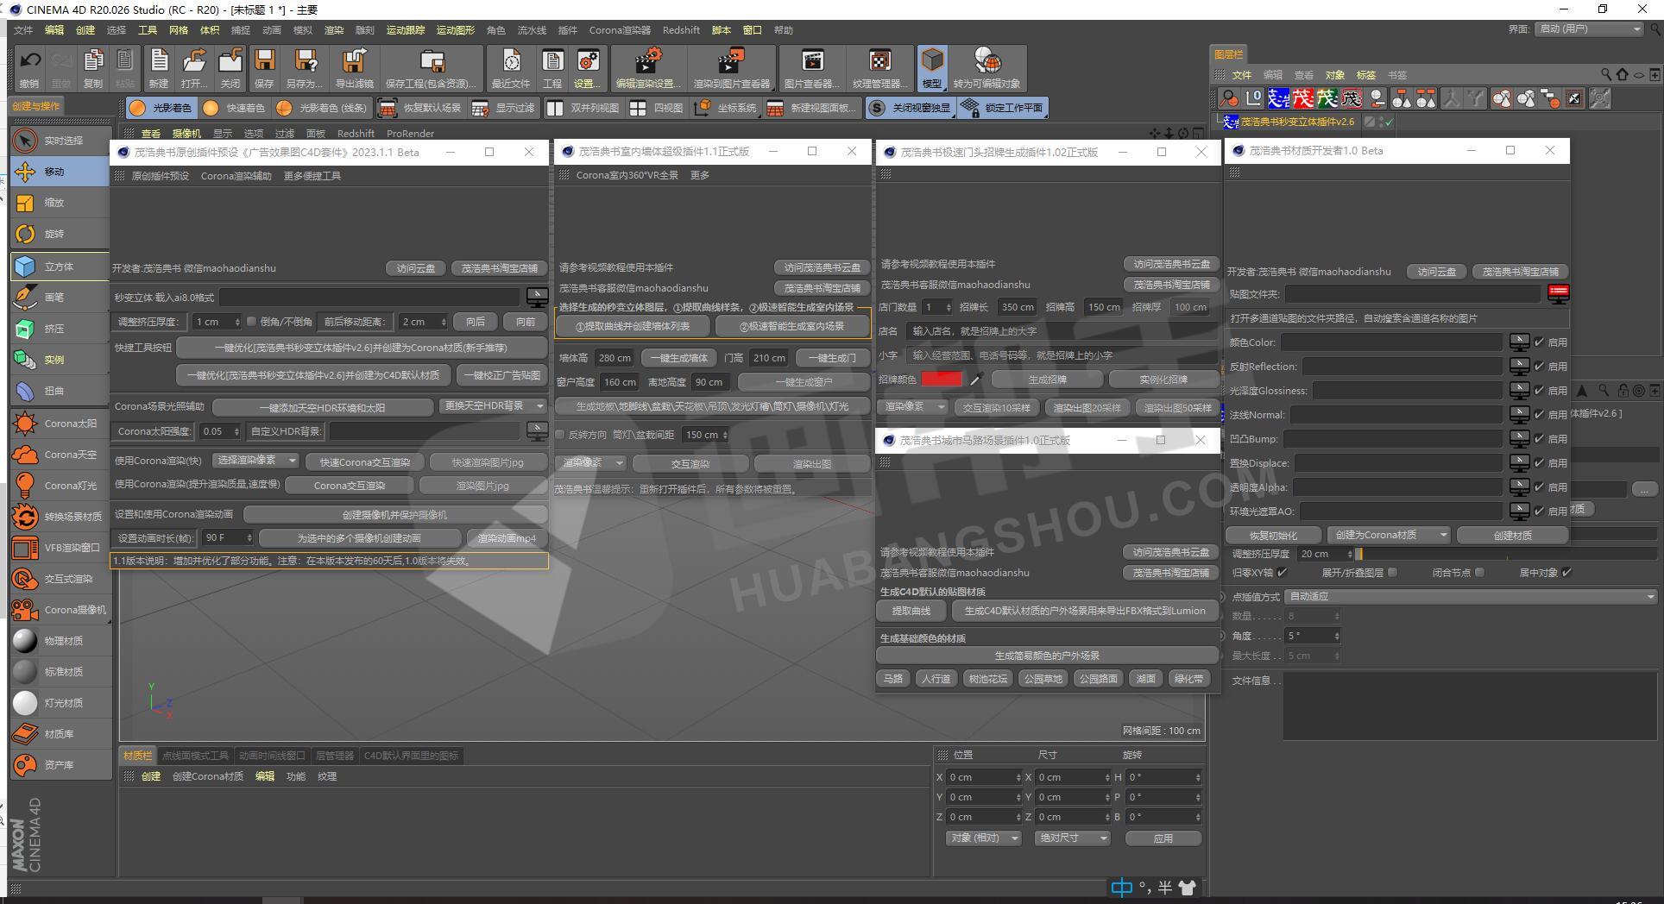Click the 创建材质 button
The image size is (1664, 904).
pyautogui.click(x=1512, y=536)
